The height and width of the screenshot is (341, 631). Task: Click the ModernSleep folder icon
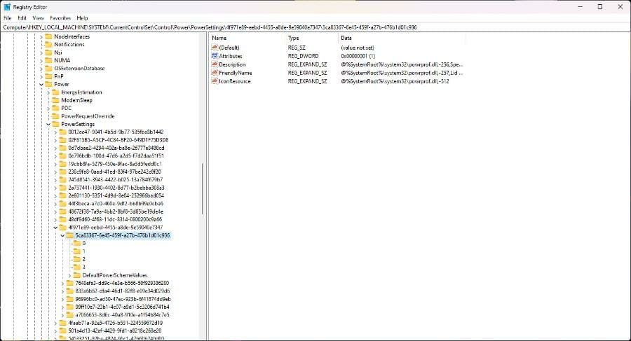click(55, 101)
